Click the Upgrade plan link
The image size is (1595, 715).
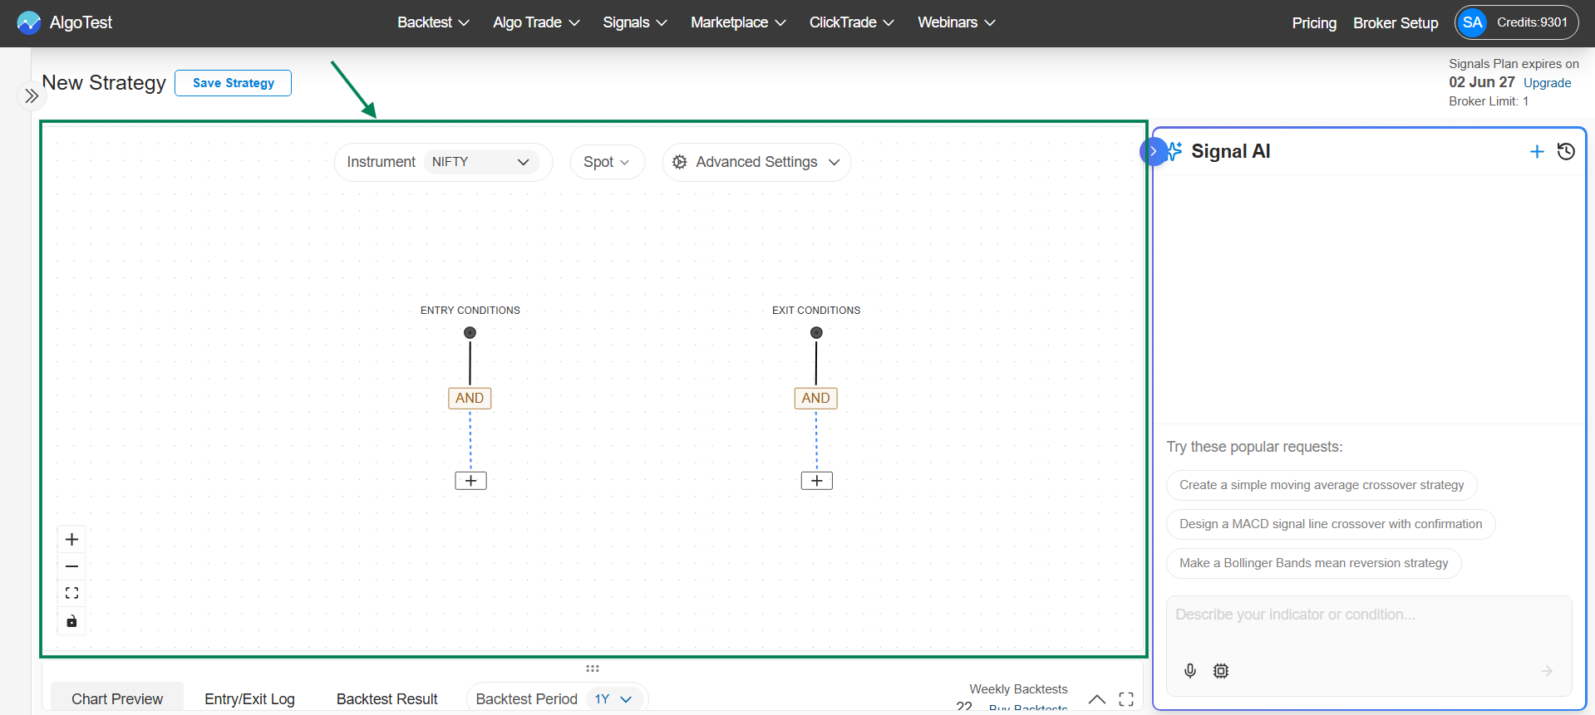tap(1547, 83)
